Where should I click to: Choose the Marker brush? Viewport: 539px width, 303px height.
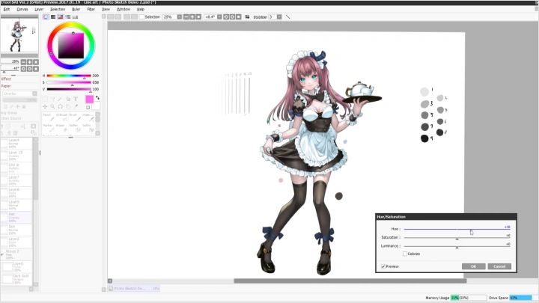pos(49,128)
